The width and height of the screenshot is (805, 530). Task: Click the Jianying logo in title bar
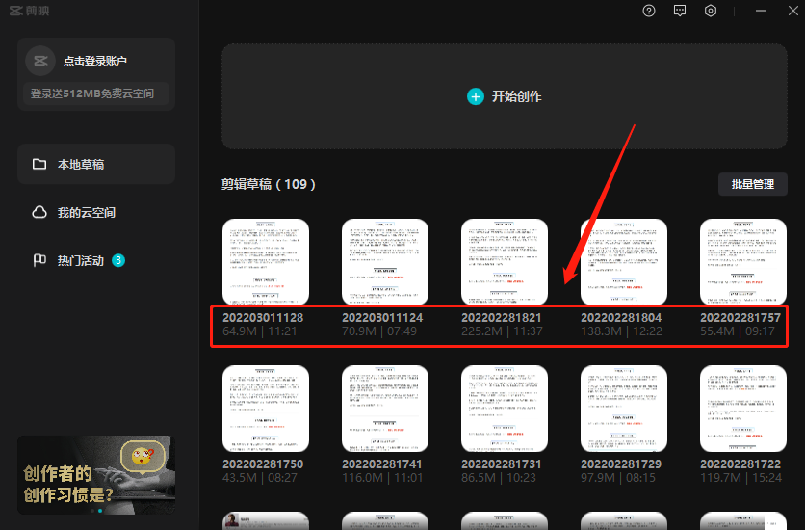(29, 11)
